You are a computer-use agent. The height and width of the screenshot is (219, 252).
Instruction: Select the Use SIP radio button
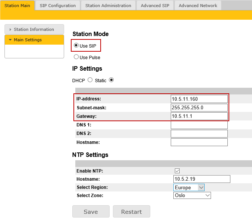(x=76, y=45)
